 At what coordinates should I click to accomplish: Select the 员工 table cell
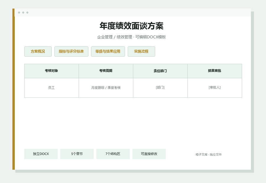click(51, 88)
